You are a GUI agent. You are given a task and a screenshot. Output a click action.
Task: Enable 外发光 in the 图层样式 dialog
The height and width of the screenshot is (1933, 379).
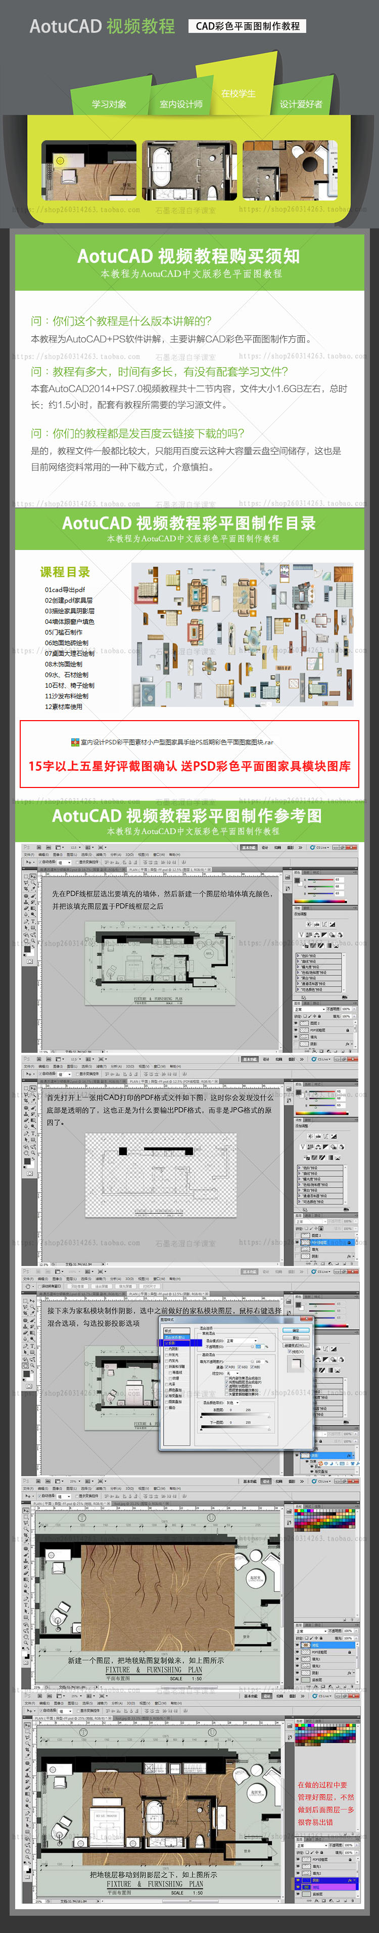pyautogui.click(x=166, y=1355)
